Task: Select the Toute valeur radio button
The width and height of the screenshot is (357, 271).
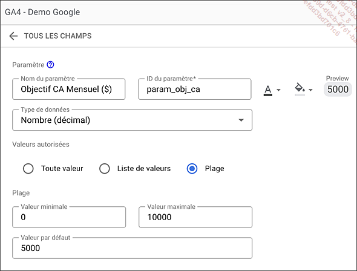Action: point(28,169)
